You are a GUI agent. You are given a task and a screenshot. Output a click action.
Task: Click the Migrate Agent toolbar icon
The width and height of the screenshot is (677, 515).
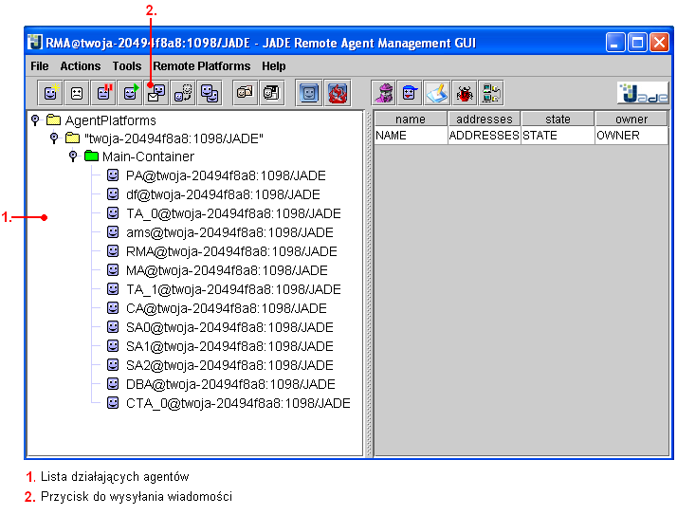click(x=183, y=93)
